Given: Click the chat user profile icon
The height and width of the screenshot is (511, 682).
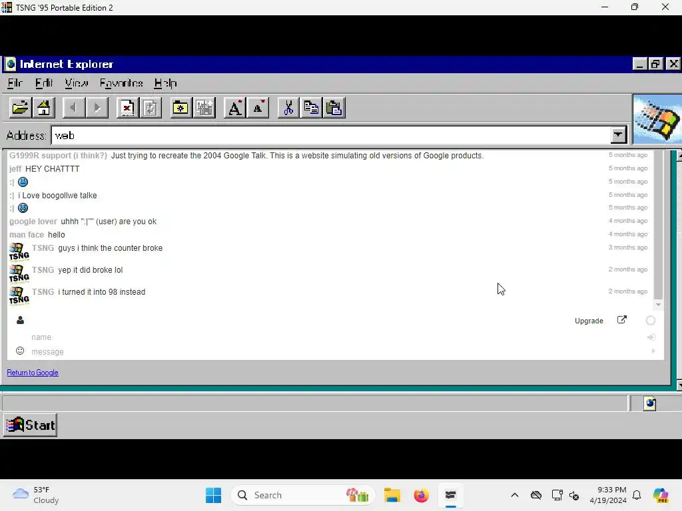Looking at the screenshot, I should (x=20, y=321).
